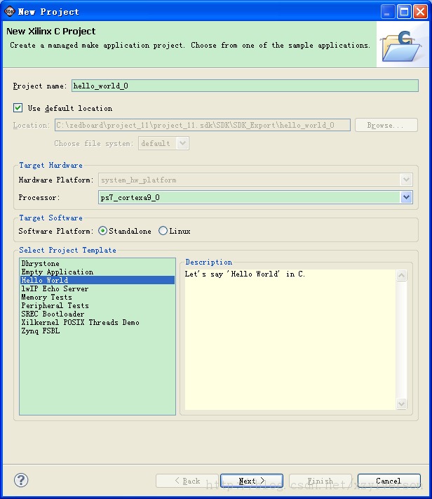Click the SDK logo in title bar
Screen dimensions: 432x499
pos(10,12)
